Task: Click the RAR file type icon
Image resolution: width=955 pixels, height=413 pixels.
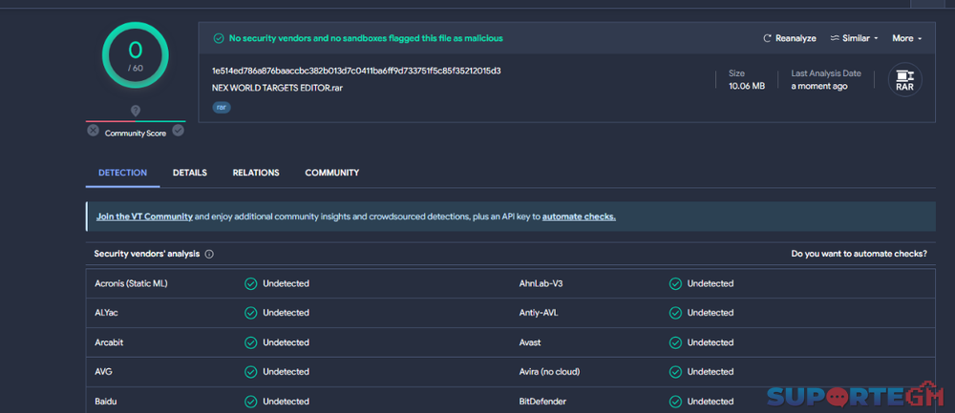Action: pyautogui.click(x=903, y=80)
